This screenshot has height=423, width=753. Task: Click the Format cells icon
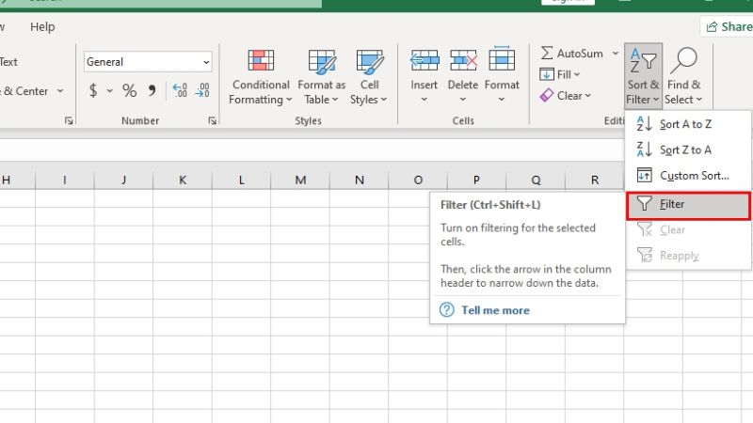(x=502, y=59)
